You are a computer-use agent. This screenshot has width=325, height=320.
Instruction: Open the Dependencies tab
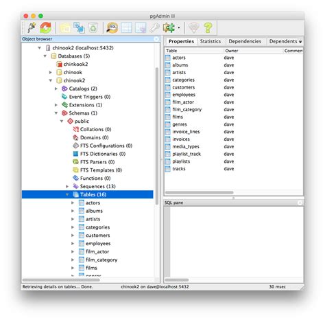click(x=245, y=41)
